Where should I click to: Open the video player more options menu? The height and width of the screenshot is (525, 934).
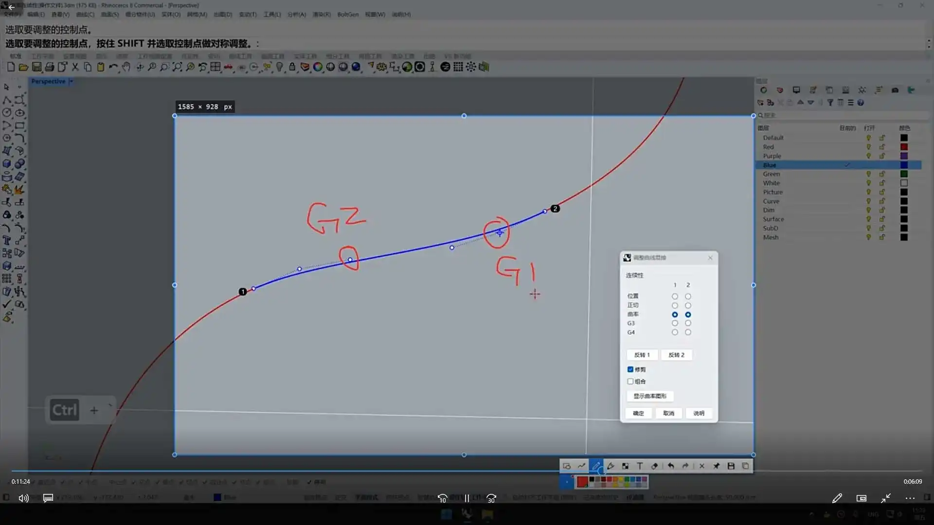pyautogui.click(x=910, y=498)
